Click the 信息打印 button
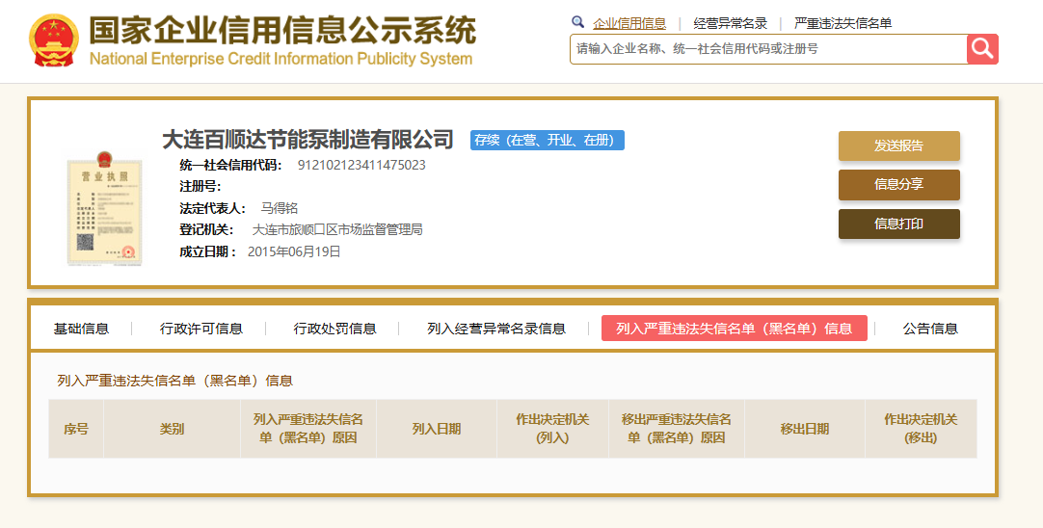 898,224
